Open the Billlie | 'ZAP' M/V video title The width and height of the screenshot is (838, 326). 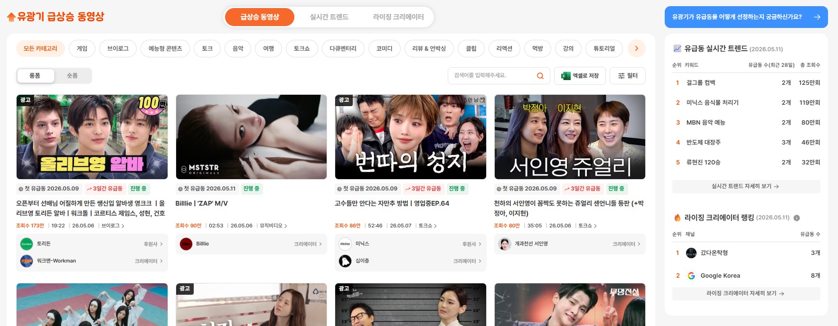pos(202,204)
